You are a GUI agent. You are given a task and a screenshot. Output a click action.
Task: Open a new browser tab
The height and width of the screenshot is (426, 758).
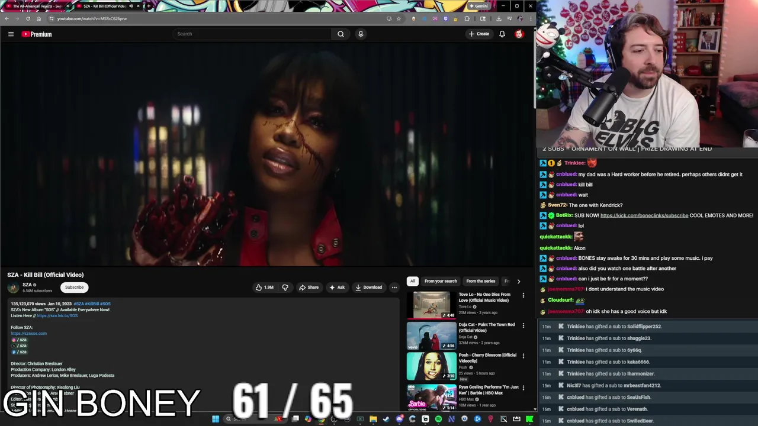point(149,6)
